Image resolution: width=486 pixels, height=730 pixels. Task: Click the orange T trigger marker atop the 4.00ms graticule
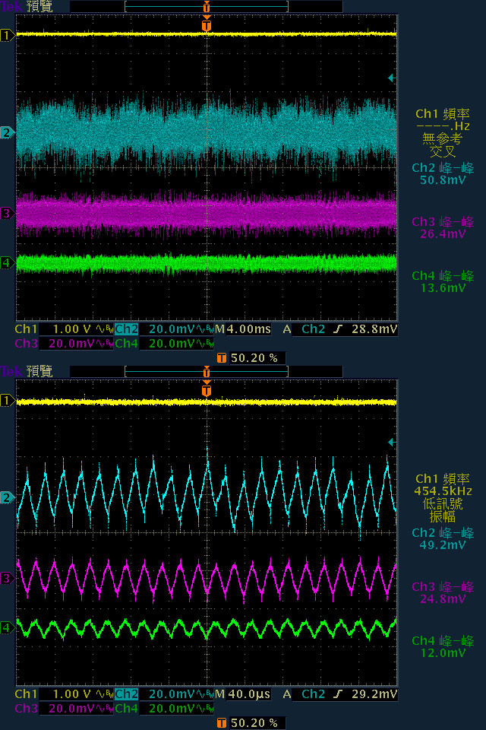tap(207, 24)
